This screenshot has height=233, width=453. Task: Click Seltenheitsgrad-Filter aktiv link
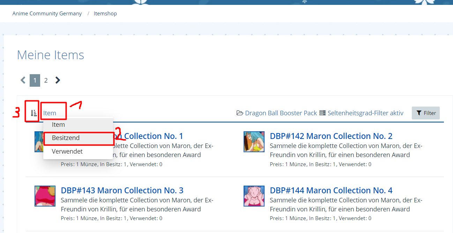(x=365, y=113)
